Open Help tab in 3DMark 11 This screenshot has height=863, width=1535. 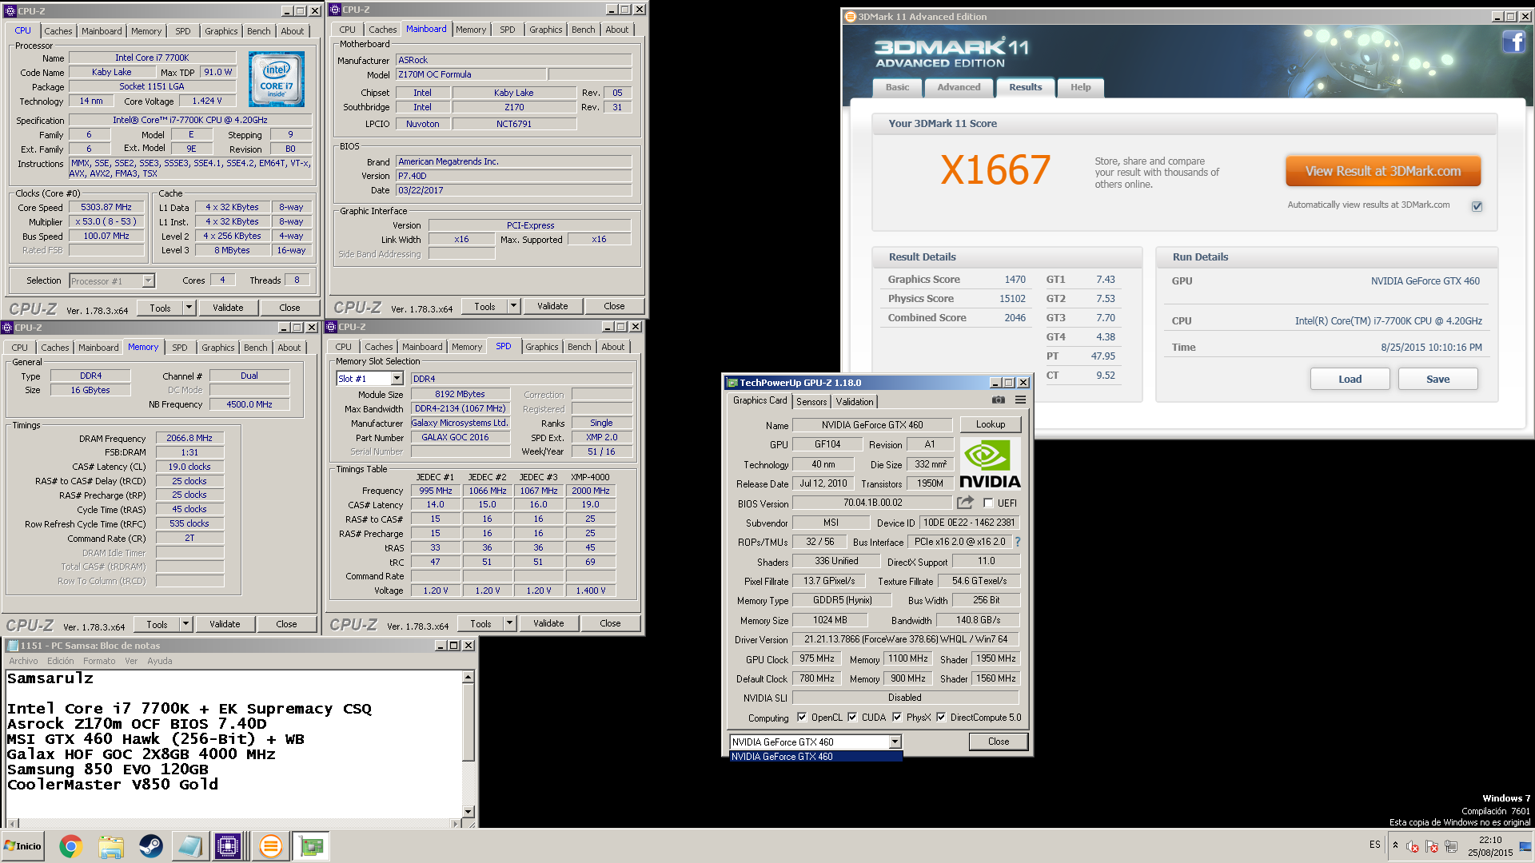(x=1080, y=87)
